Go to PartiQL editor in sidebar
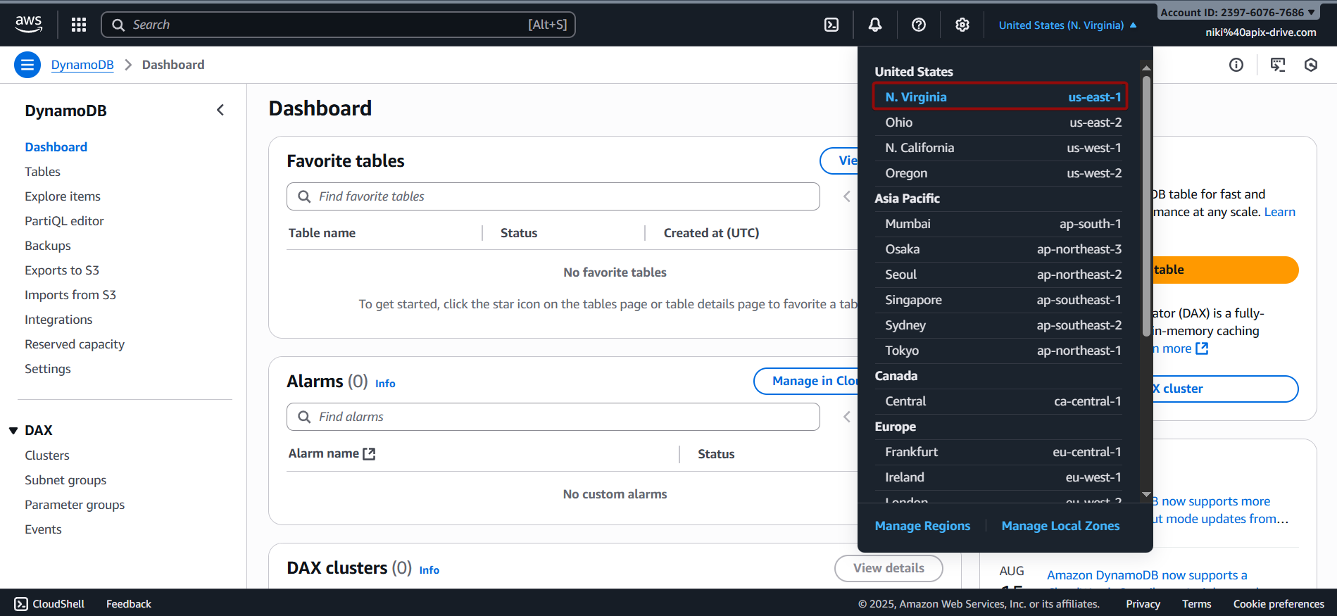This screenshot has height=616, width=1337. [x=64, y=221]
